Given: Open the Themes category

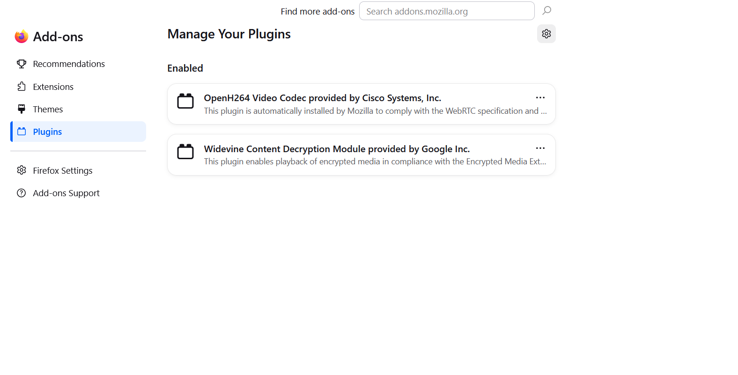Looking at the screenshot, I should tap(78, 109).
